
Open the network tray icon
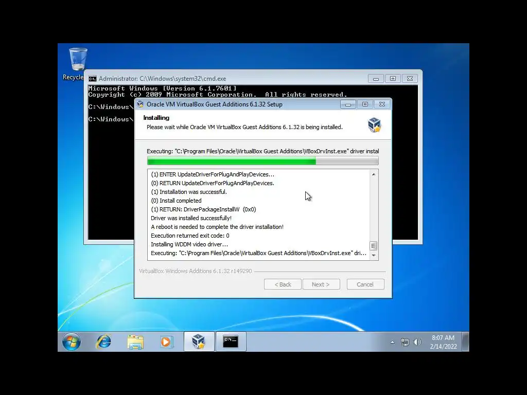point(405,342)
